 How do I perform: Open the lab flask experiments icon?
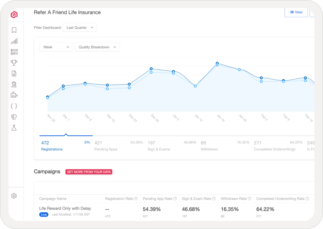pos(14,128)
